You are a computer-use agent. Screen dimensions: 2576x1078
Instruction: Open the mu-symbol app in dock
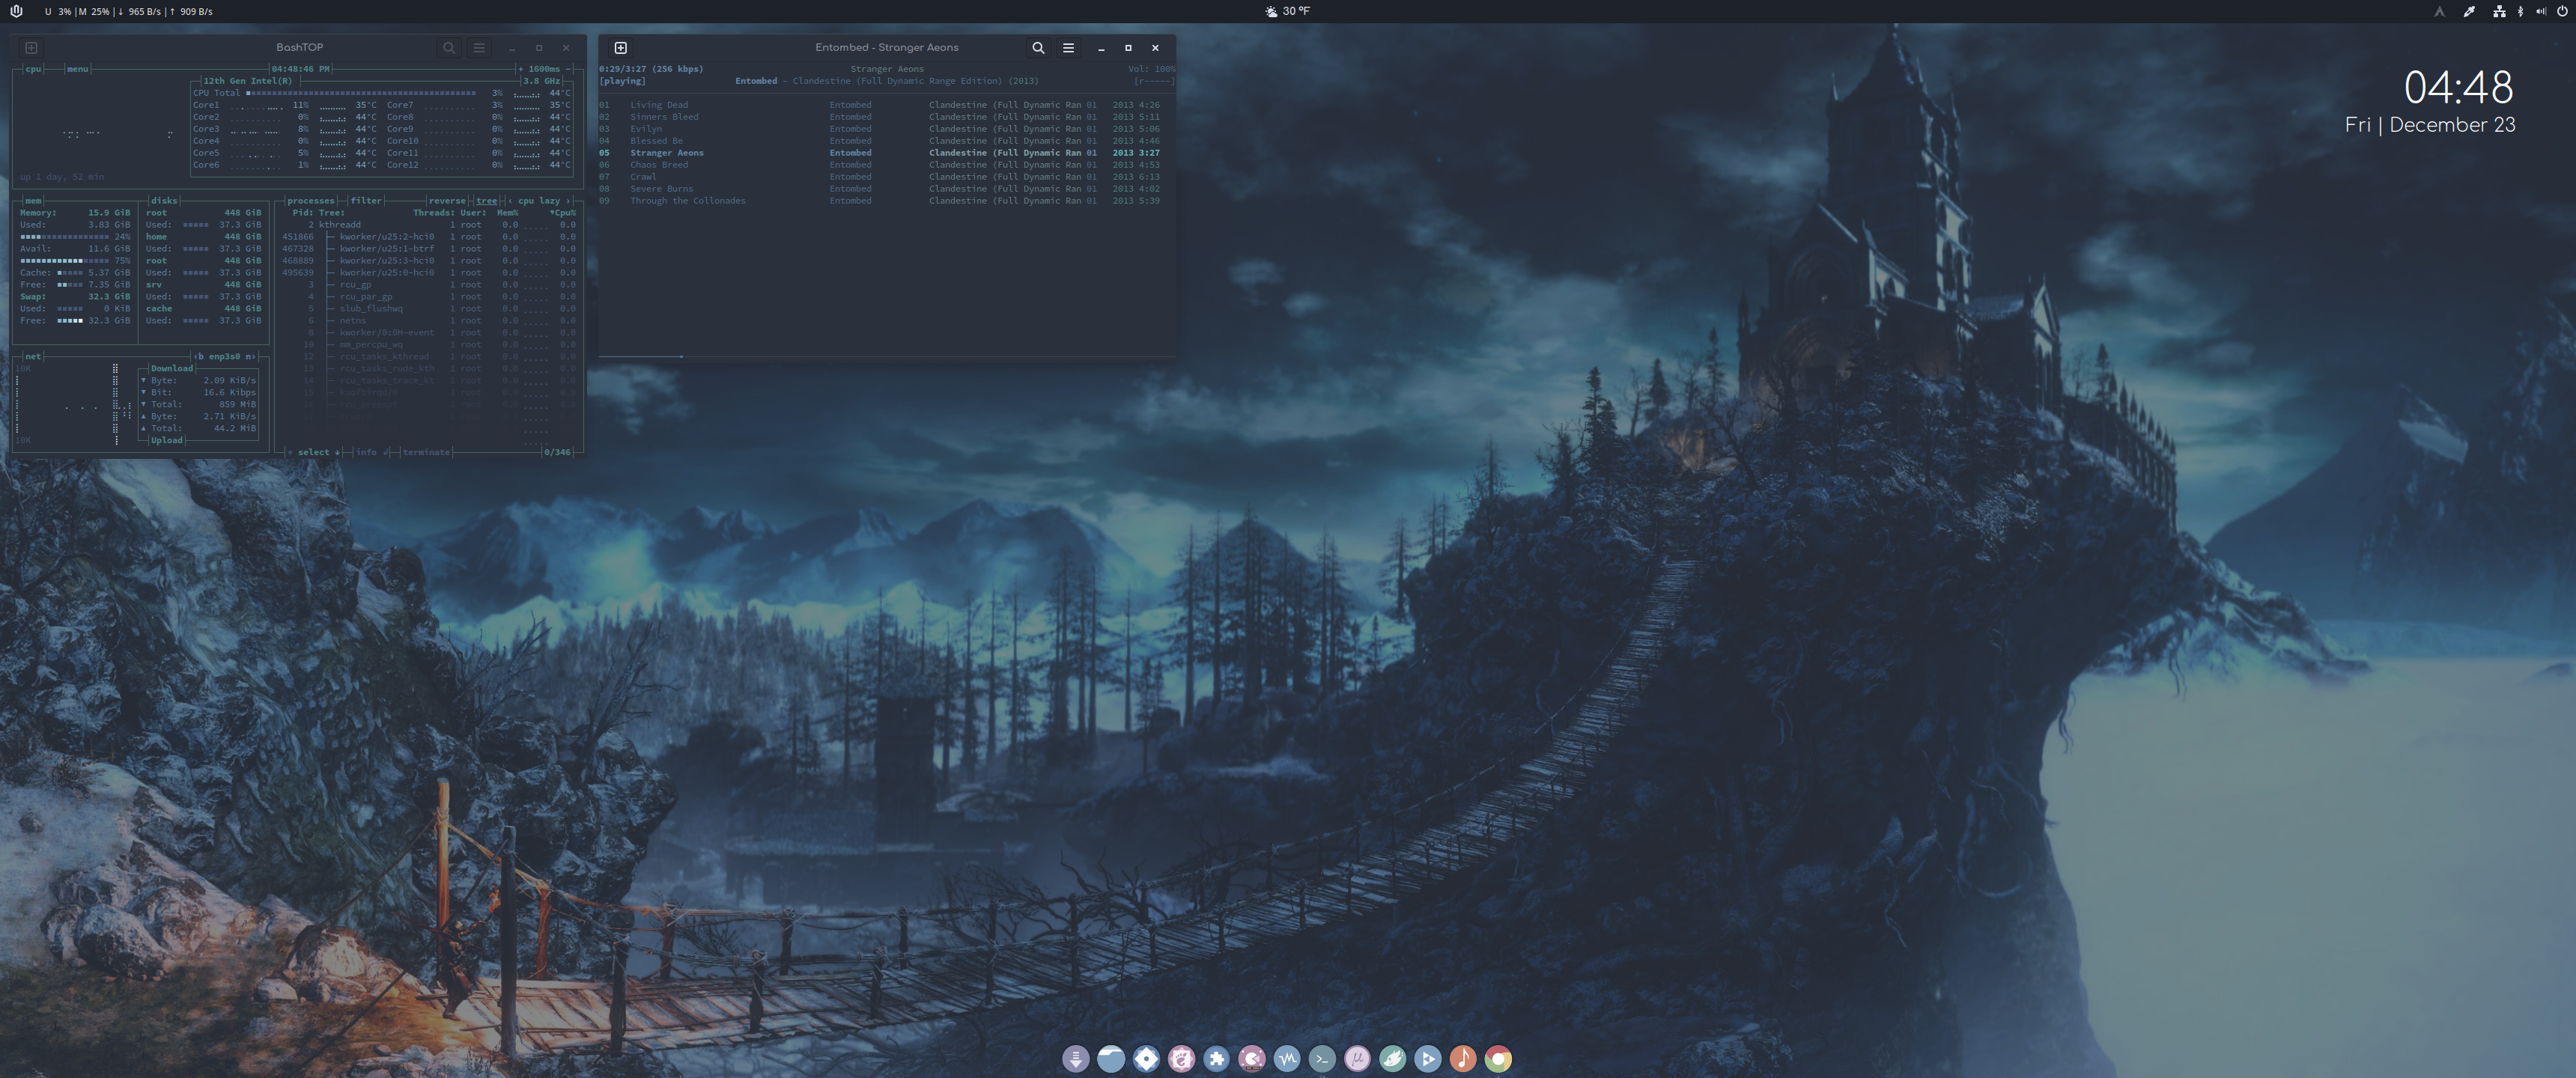click(1357, 1058)
